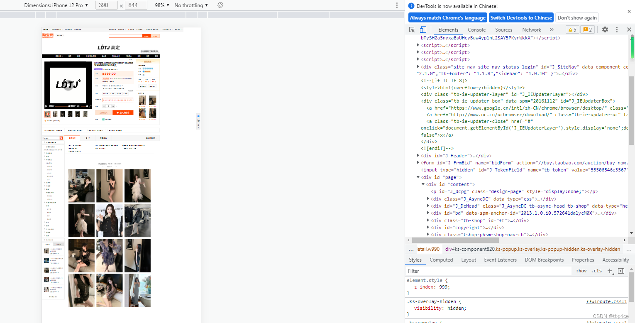Play the product video
This screenshot has width=635, height=323.
pyautogui.click(x=46, y=106)
